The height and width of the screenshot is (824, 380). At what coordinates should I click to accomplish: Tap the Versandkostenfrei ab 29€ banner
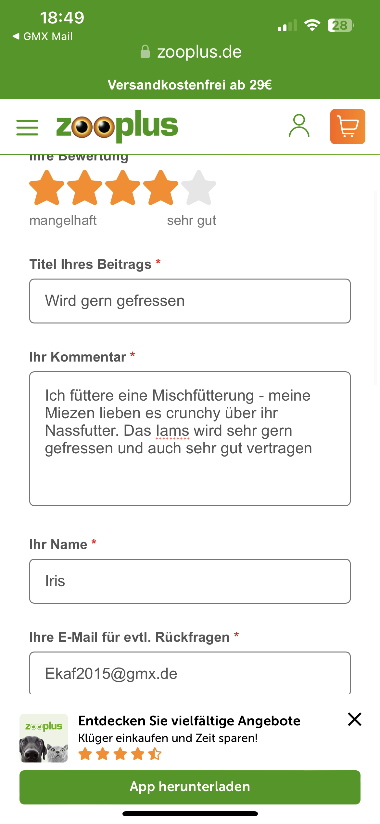click(190, 85)
